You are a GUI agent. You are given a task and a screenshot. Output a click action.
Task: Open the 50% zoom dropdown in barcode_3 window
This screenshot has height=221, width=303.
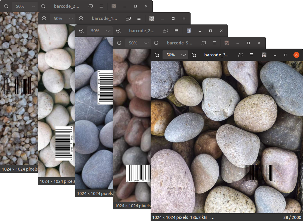pos(184,55)
